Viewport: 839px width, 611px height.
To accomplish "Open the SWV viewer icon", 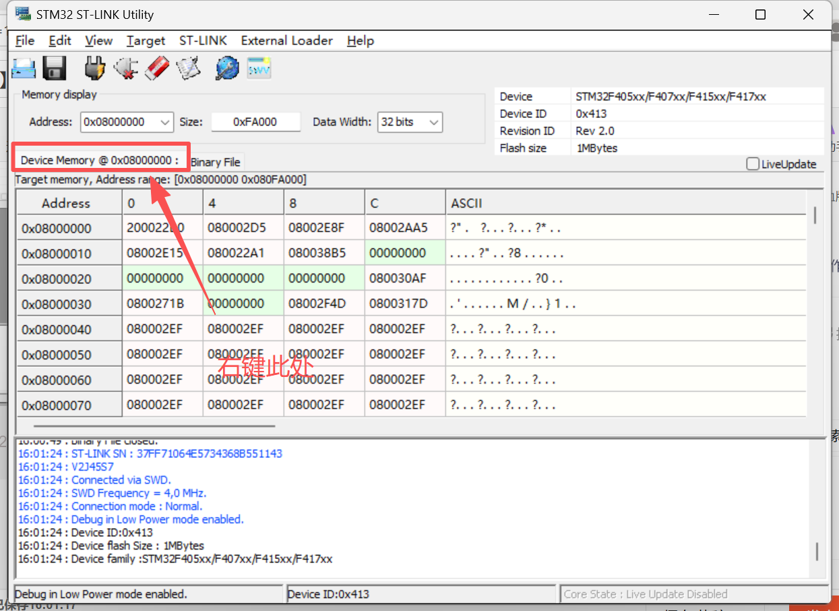I will 259,68.
